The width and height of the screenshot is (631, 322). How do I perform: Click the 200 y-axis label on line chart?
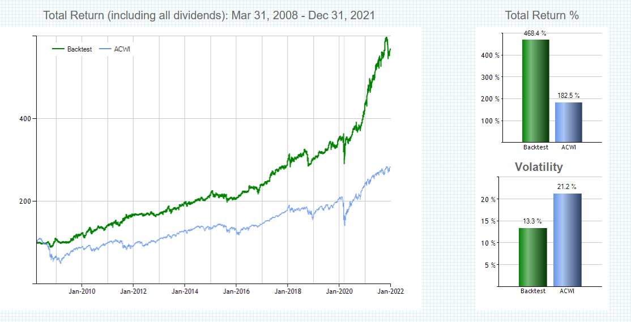24,201
